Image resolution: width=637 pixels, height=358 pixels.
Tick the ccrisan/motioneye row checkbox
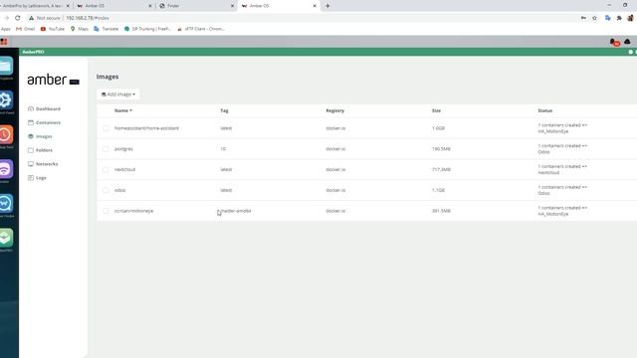point(106,211)
